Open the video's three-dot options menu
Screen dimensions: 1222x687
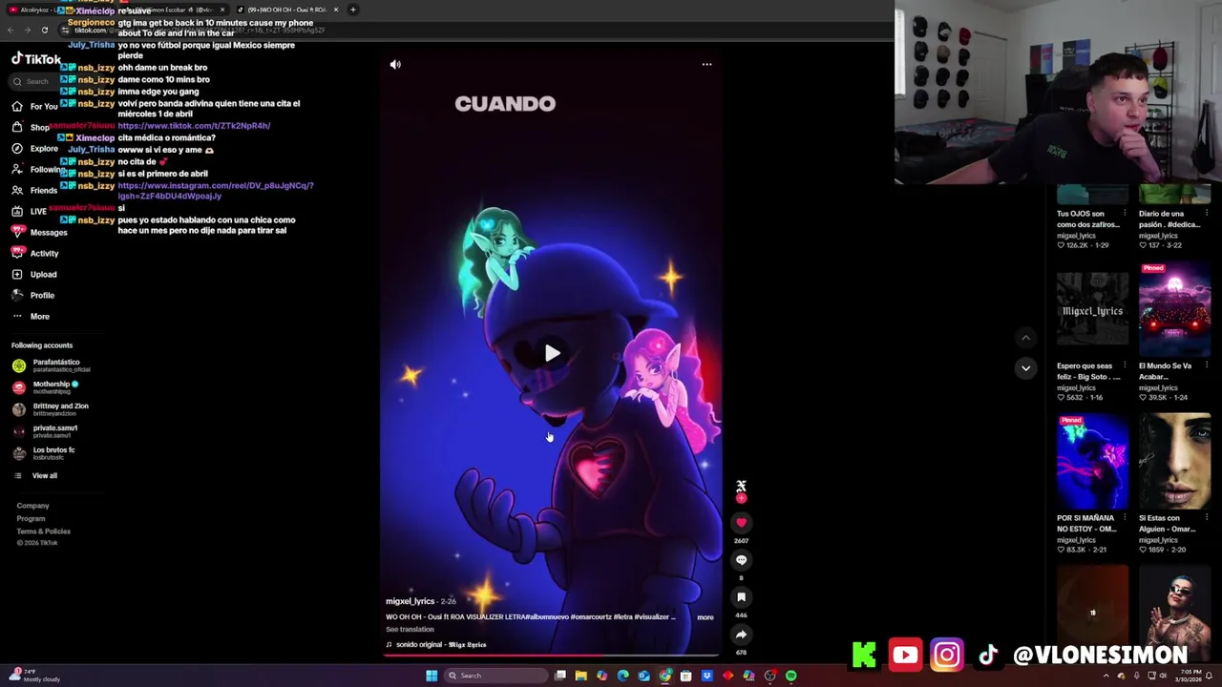(706, 64)
